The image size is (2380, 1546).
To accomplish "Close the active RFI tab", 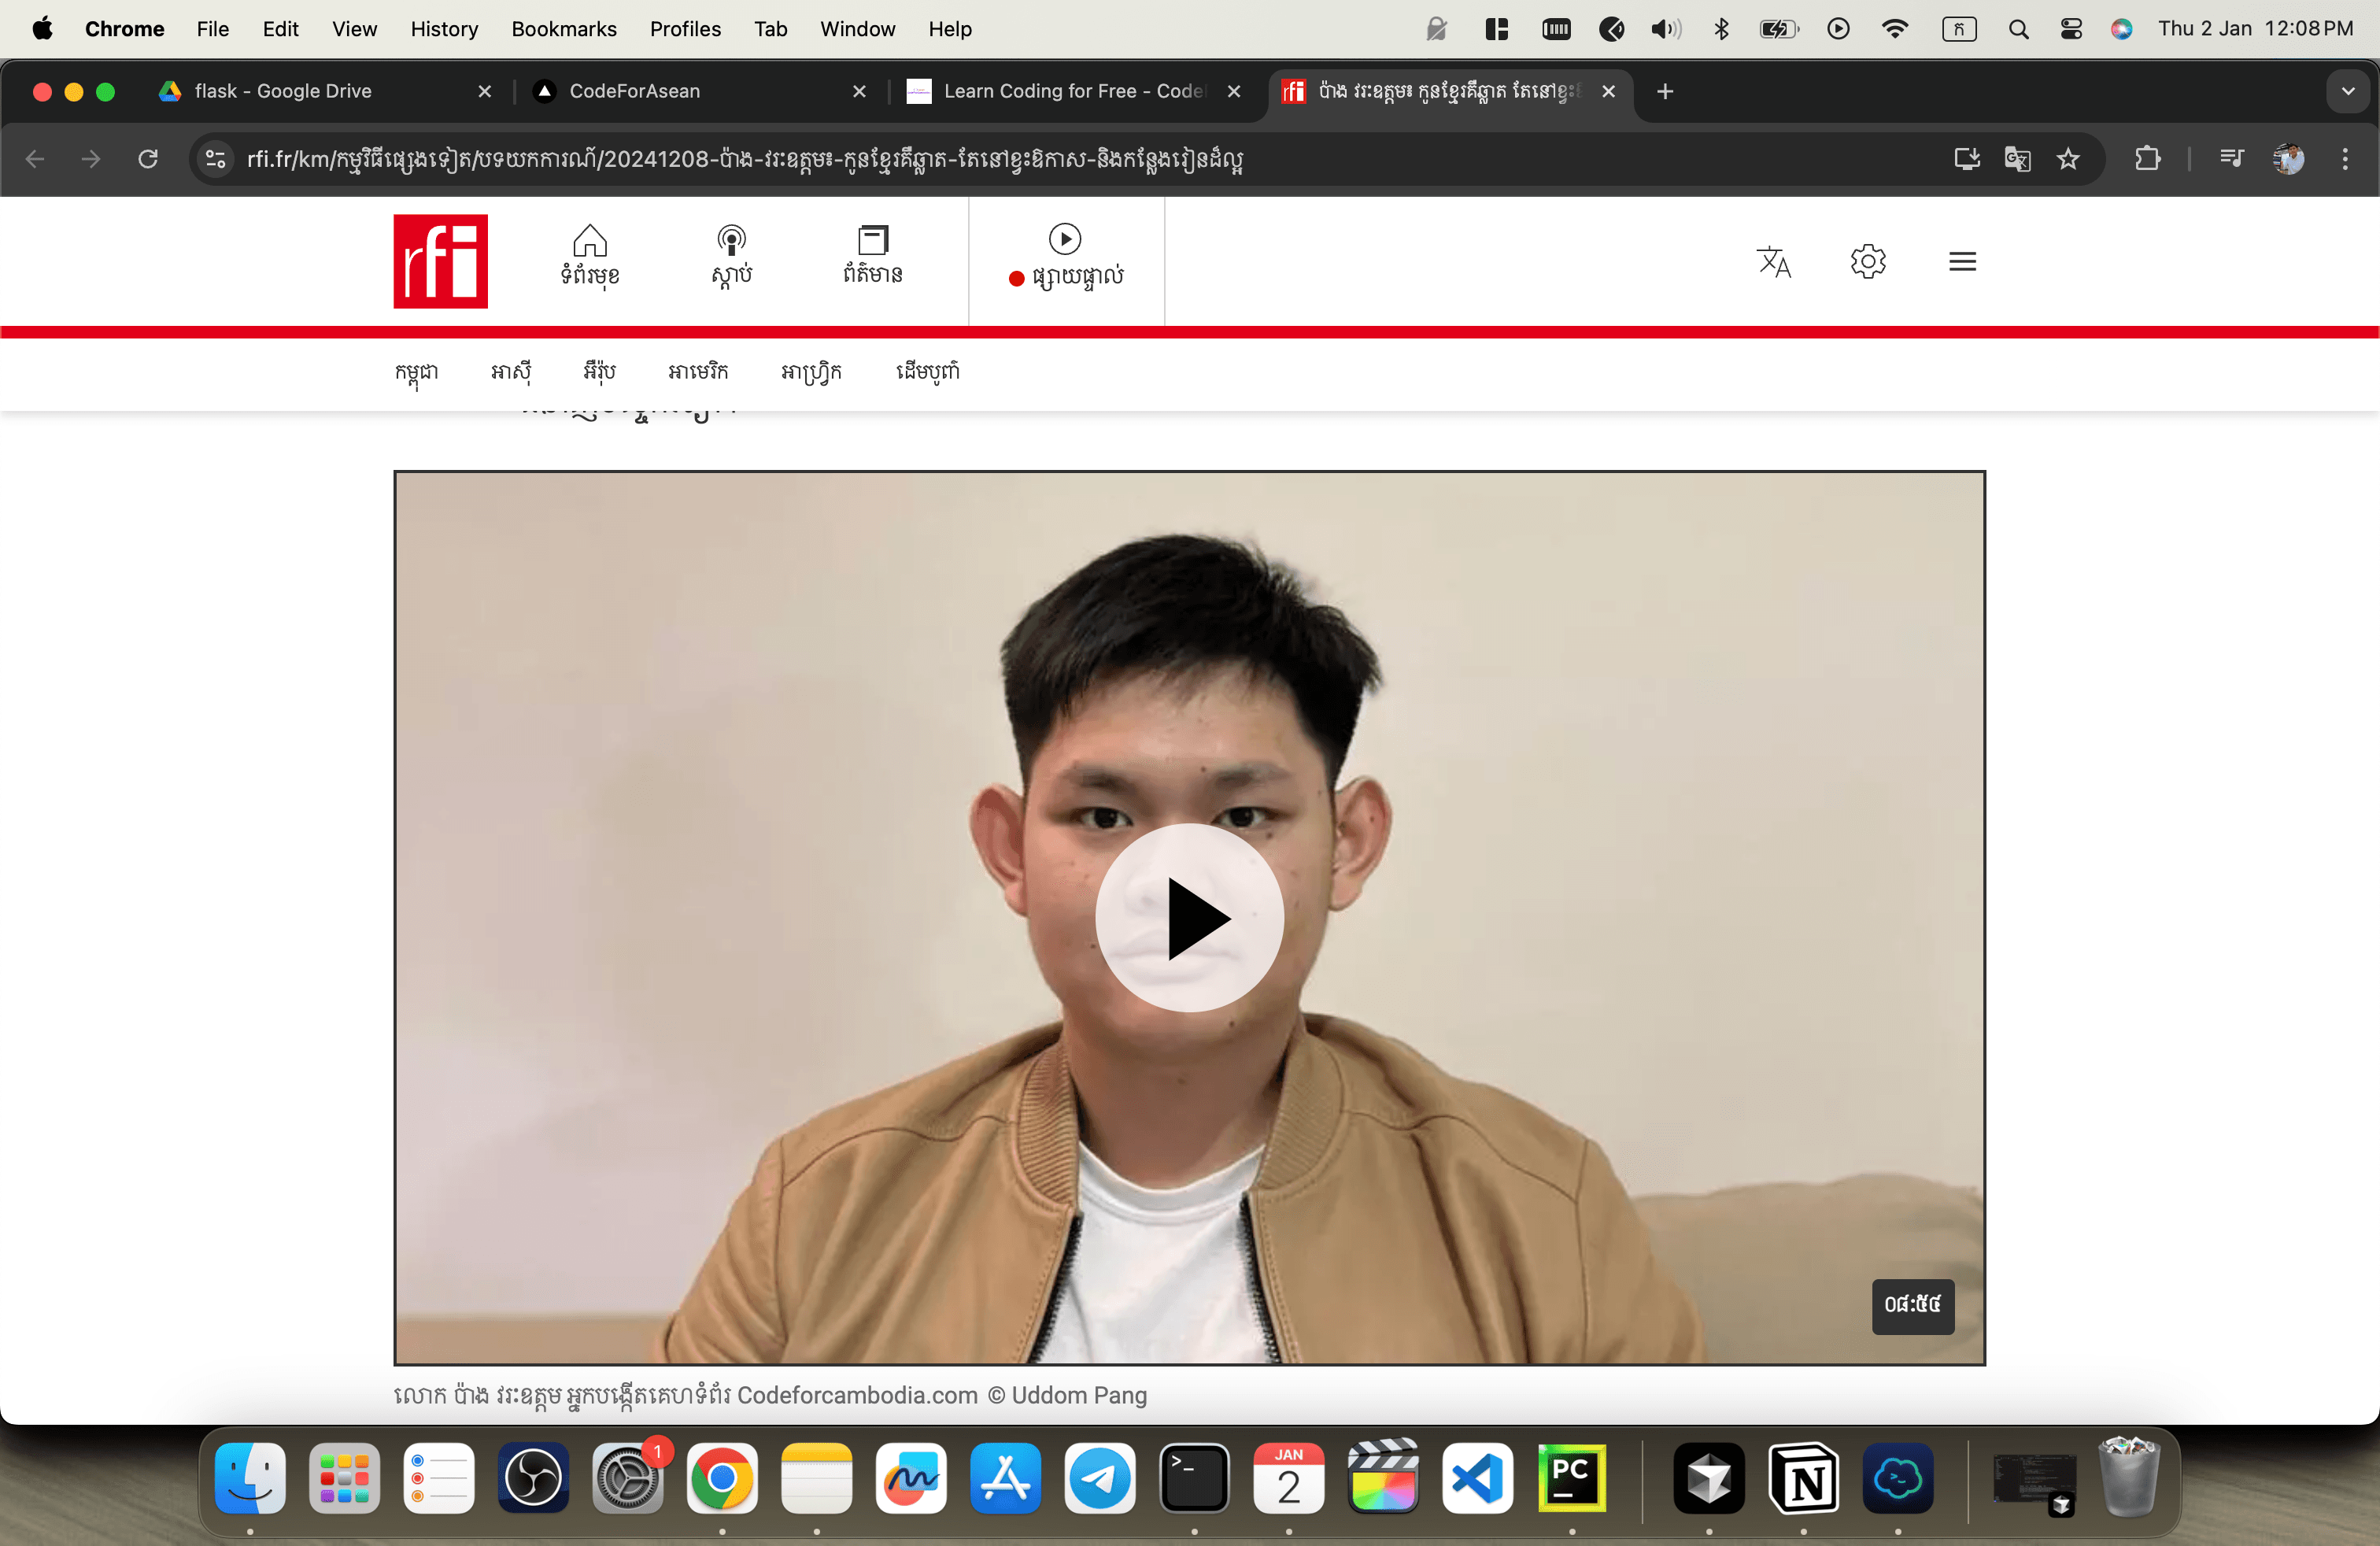I will pyautogui.click(x=1608, y=91).
